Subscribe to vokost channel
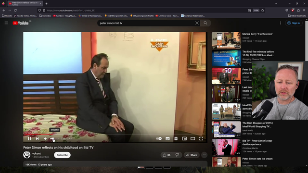 [62, 155]
